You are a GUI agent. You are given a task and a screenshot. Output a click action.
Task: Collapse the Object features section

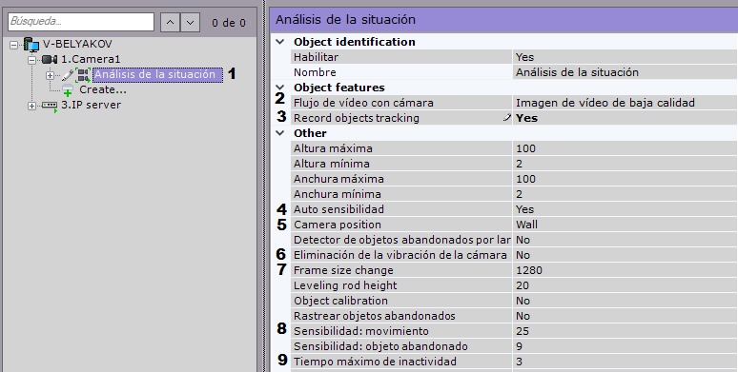pyautogui.click(x=280, y=88)
